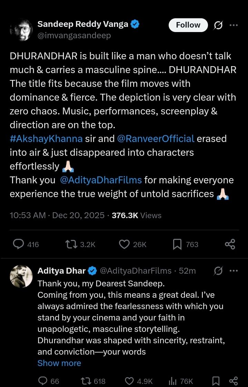Share Sandeep Reddy Vanga's post
The height and width of the screenshot is (387, 248).
point(230,244)
